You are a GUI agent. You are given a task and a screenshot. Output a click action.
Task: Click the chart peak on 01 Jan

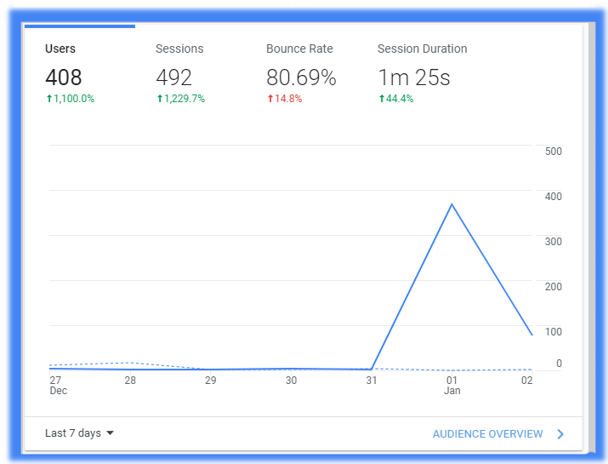(x=452, y=203)
